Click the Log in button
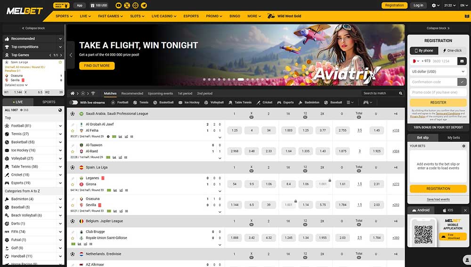This screenshot has width=471, height=267. pyautogui.click(x=418, y=5)
